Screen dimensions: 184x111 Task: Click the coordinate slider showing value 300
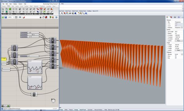click(30, 35)
